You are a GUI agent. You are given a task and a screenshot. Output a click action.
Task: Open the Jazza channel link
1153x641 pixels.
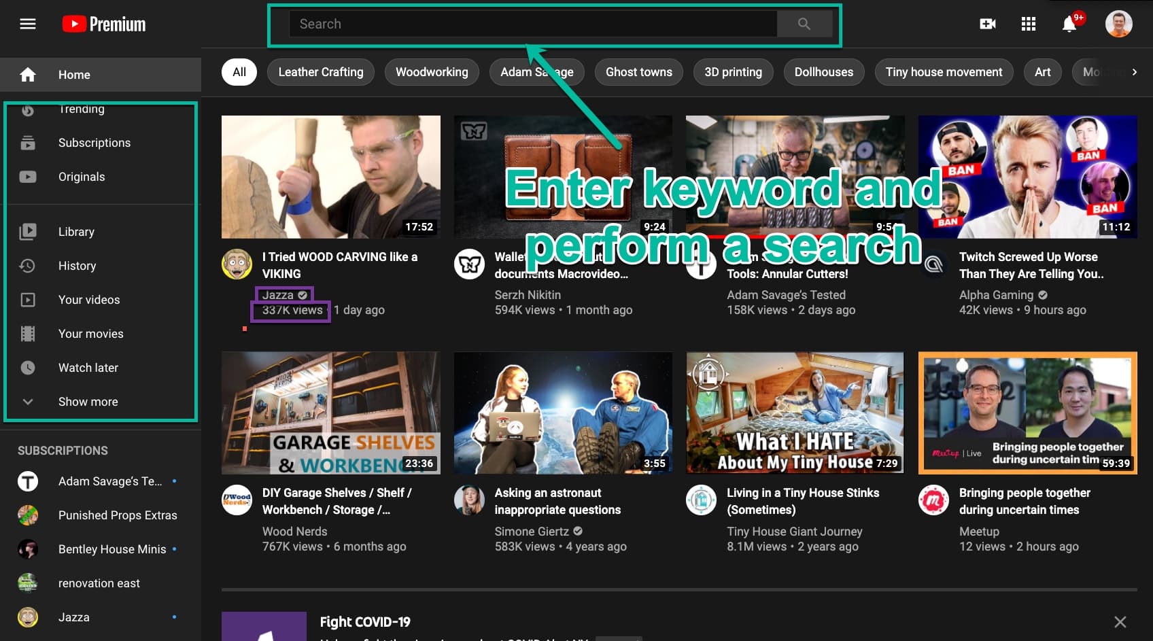278,294
